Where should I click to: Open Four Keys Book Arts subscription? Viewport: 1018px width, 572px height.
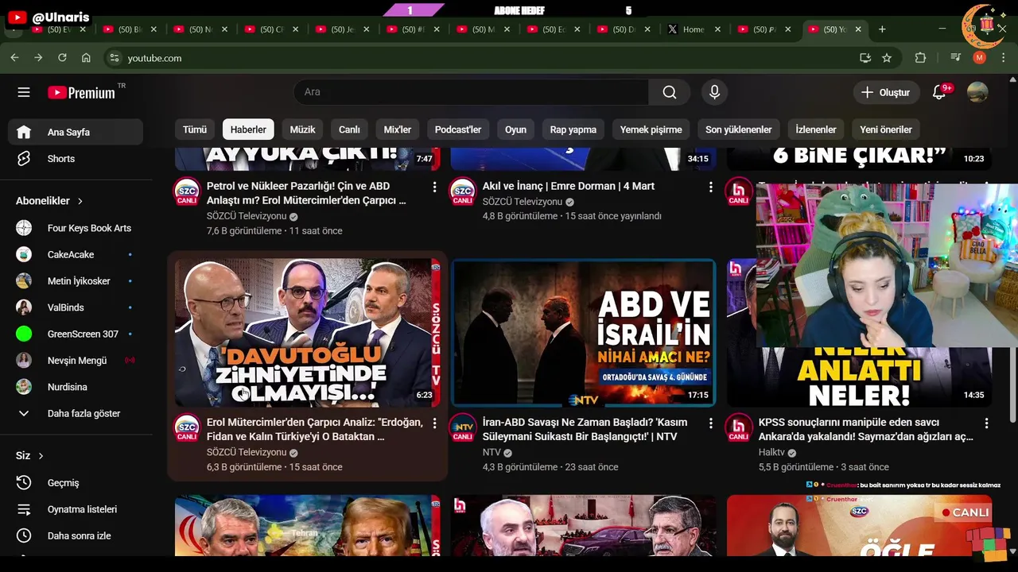(76, 228)
